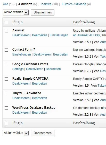Open Einstellungen for Contact Form 7
The height and width of the screenshot is (145, 106).
pyautogui.click(x=22, y=54)
